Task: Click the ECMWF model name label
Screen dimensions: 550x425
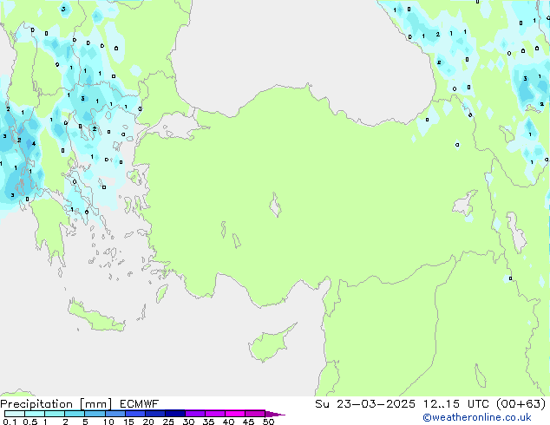Action: coord(140,404)
